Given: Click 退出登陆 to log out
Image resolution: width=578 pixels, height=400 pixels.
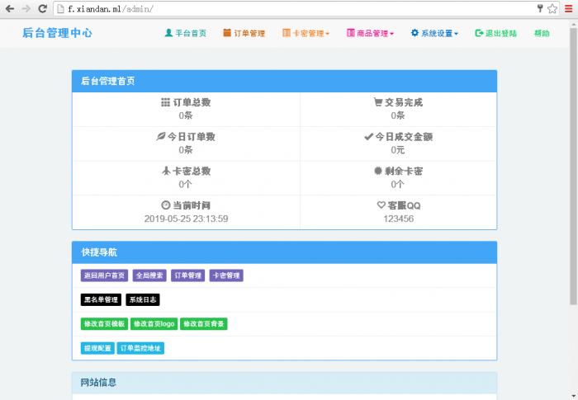Looking at the screenshot, I should (x=496, y=34).
